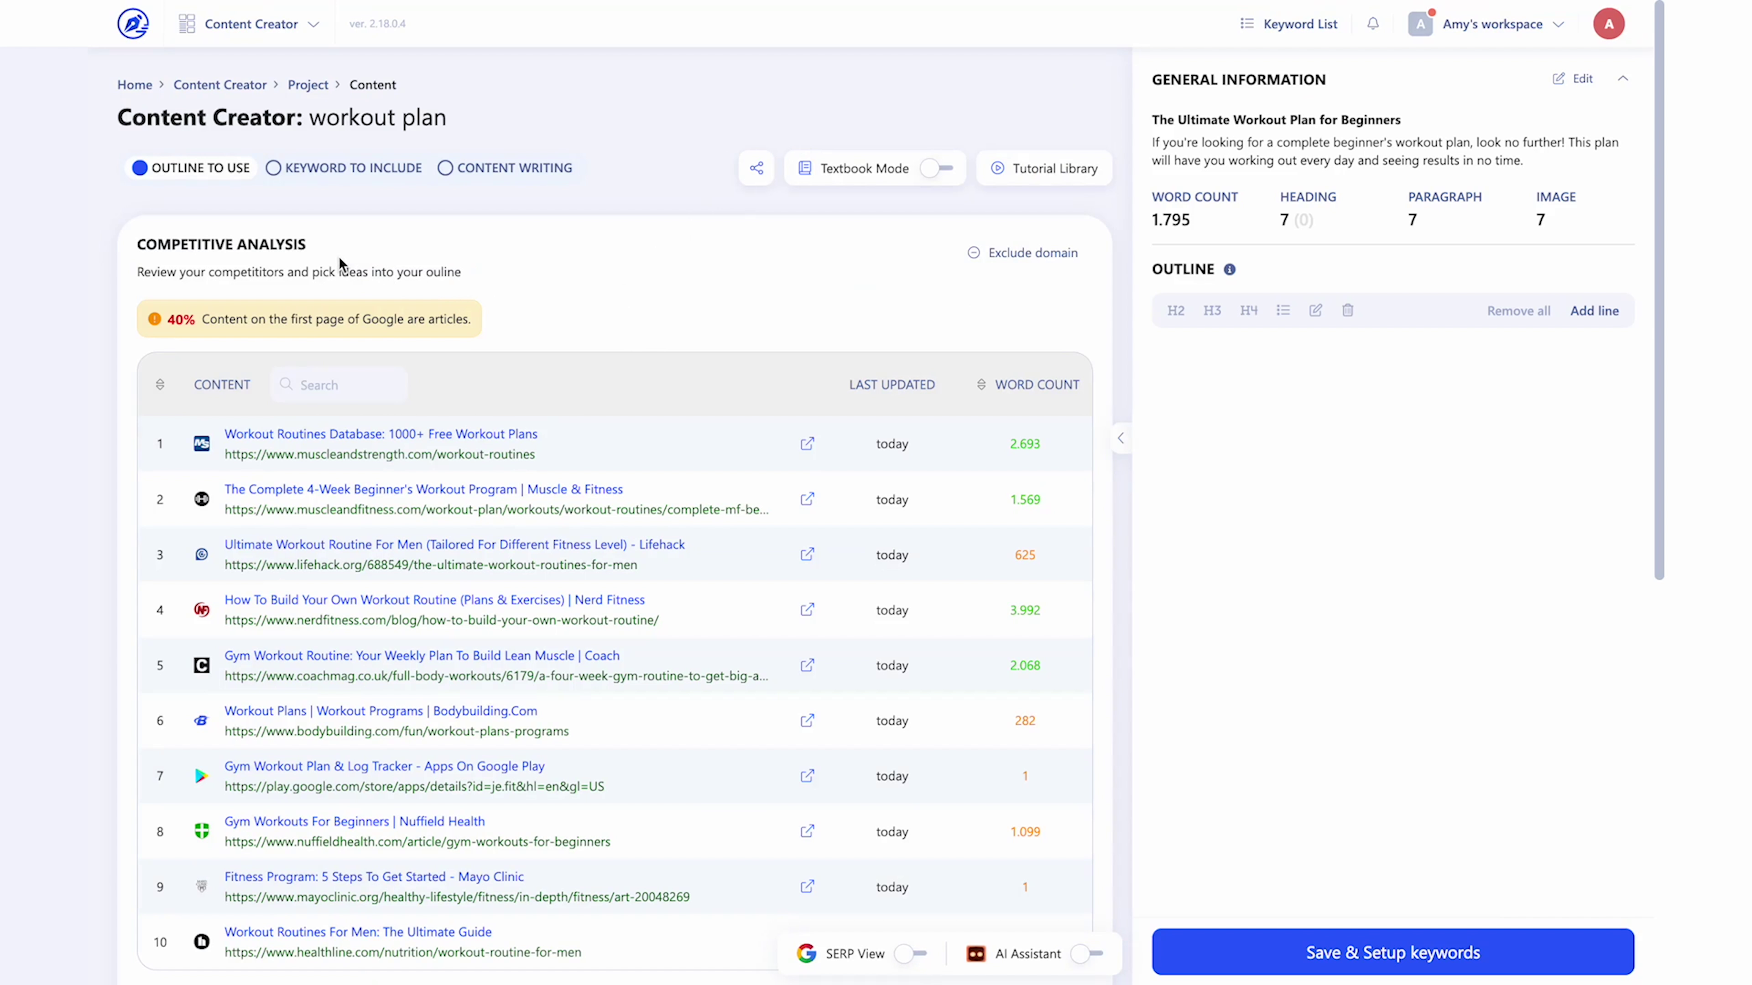
Task: Click the edit pencil icon in Outline toolbar
Action: (x=1315, y=310)
